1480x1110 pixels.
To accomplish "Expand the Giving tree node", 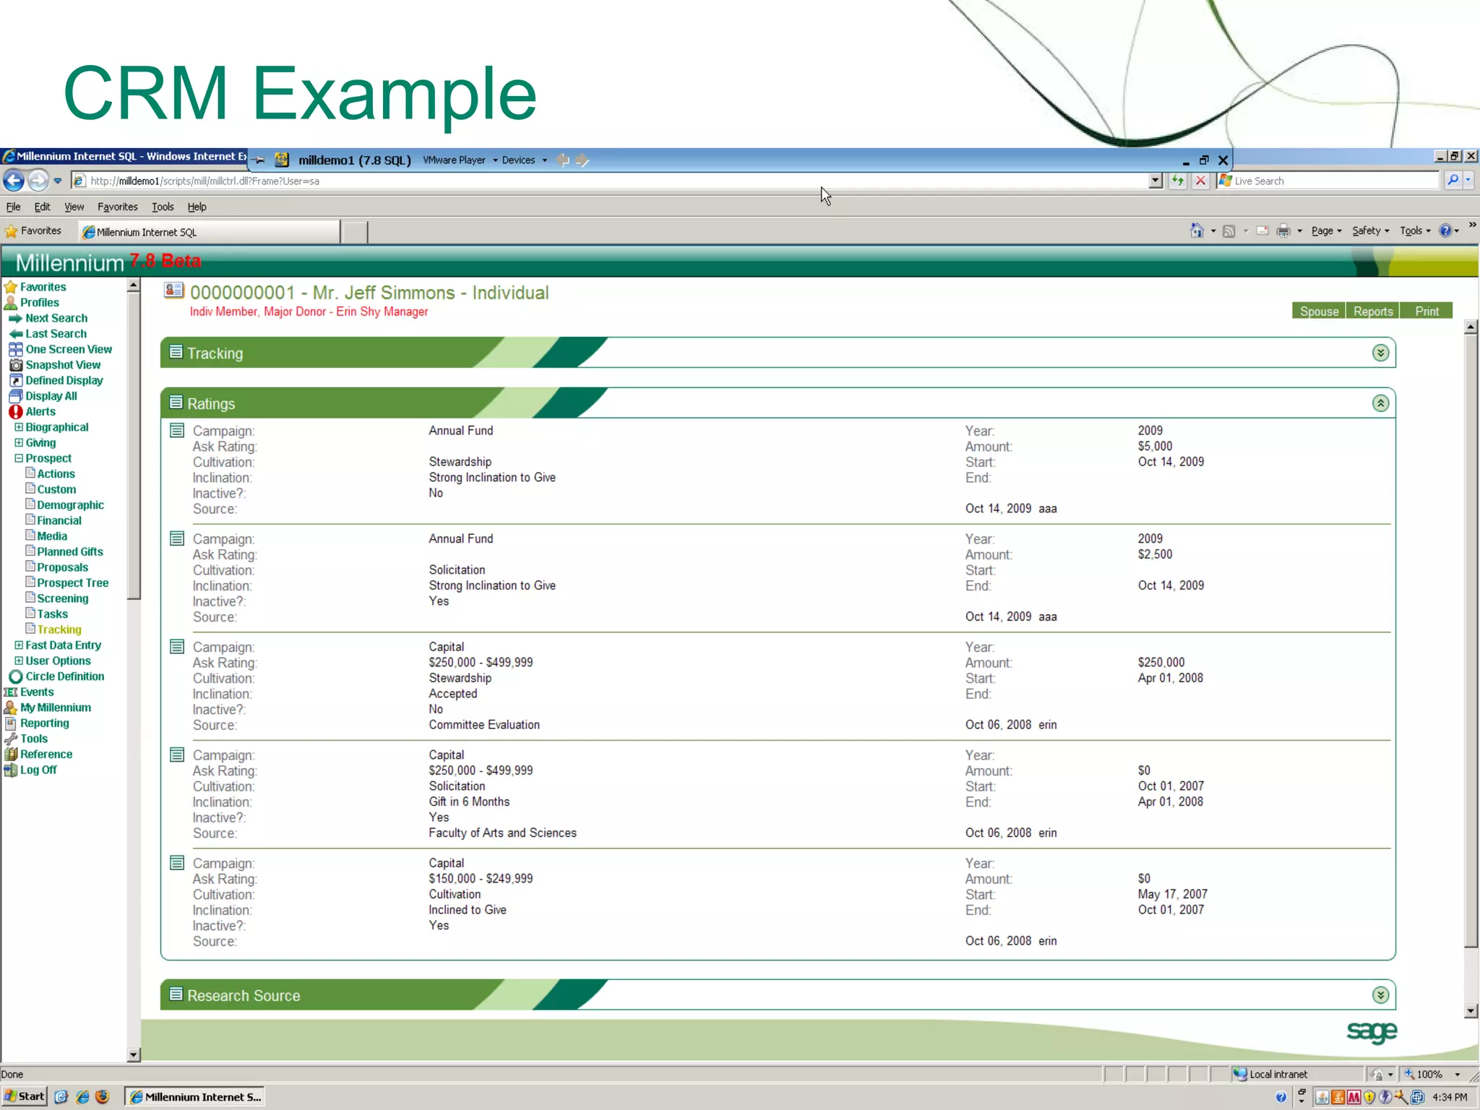I will coord(19,443).
